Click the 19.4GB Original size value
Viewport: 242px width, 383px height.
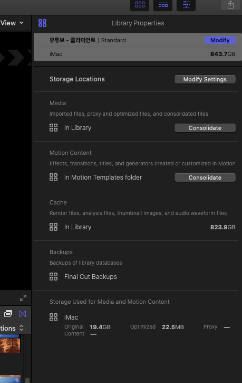coord(100,327)
